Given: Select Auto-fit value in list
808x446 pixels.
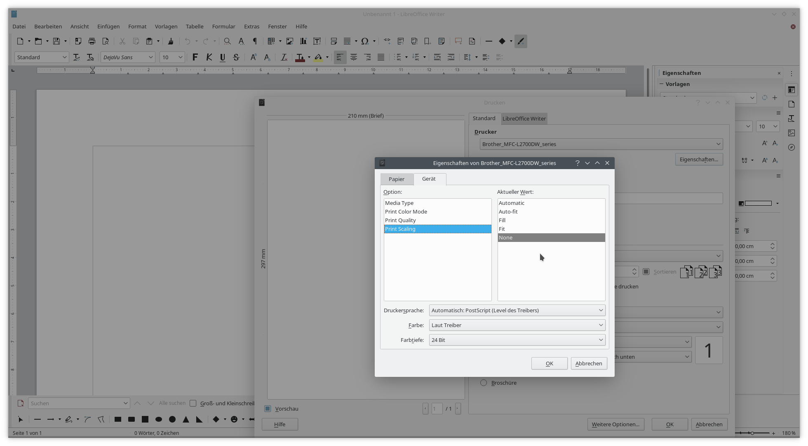Looking at the screenshot, I should (551, 211).
